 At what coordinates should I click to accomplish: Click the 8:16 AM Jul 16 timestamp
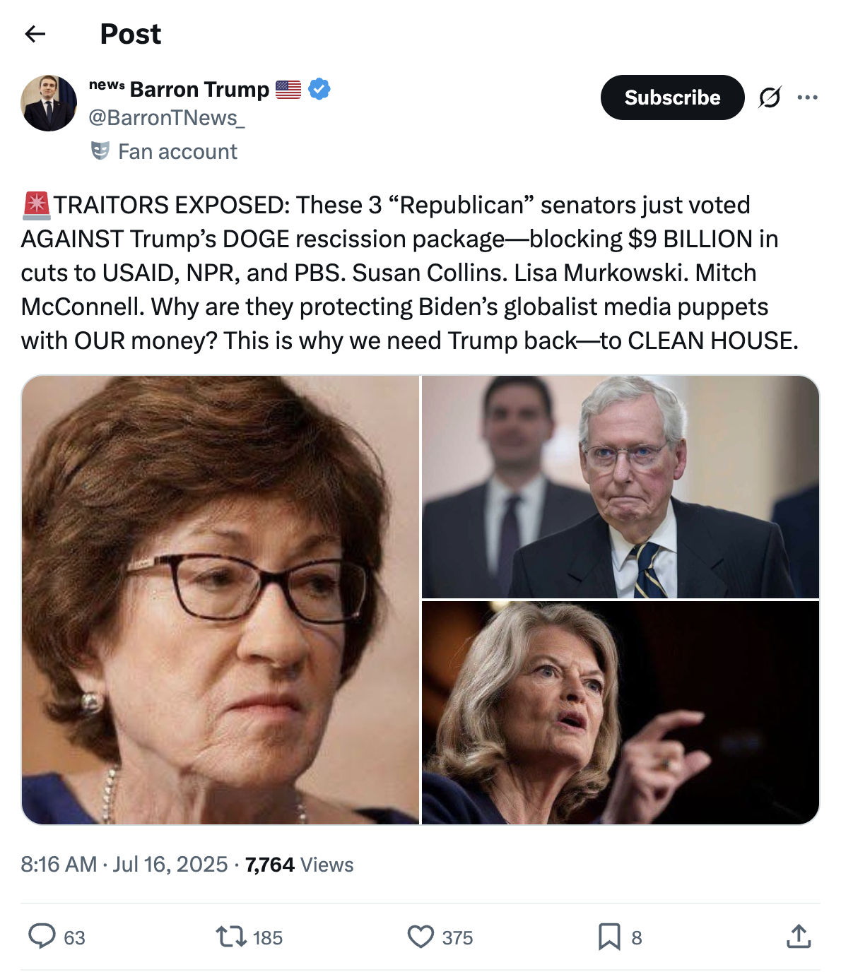tap(124, 865)
